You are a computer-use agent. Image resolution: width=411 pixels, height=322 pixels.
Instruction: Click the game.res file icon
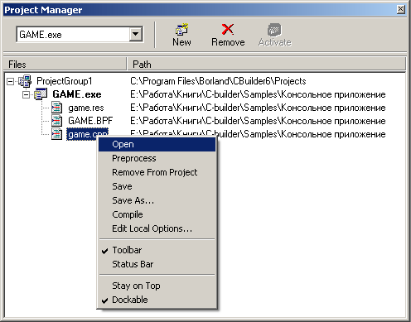click(x=56, y=108)
